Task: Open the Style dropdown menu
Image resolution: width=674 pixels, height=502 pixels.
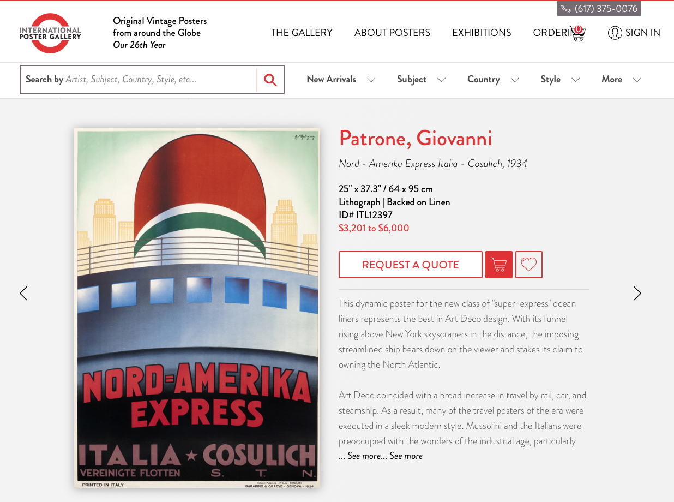Action: [560, 80]
